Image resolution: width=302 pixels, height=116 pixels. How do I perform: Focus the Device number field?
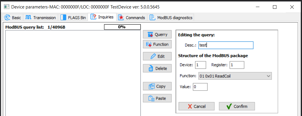[x=200, y=65]
